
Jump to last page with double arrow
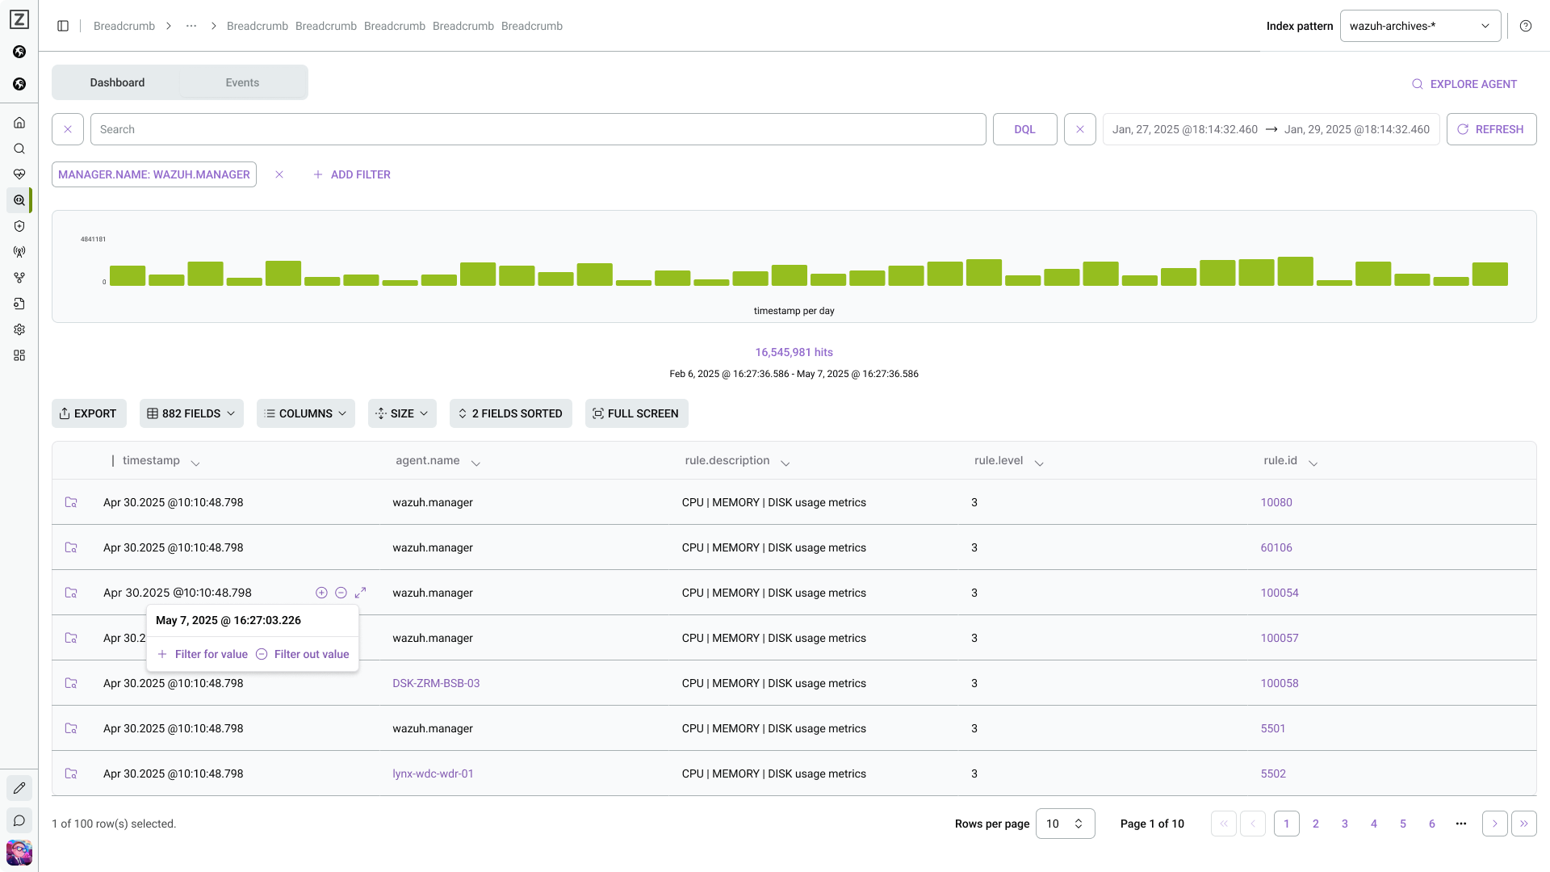1524,824
